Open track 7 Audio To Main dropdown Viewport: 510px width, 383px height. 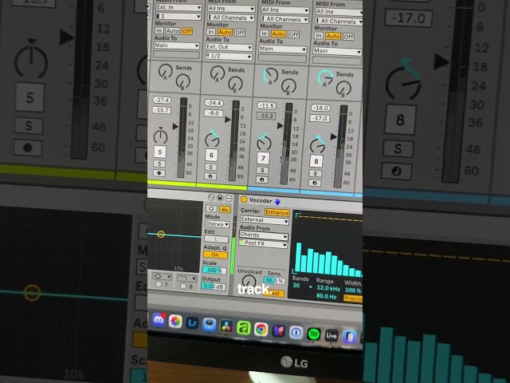(x=283, y=49)
